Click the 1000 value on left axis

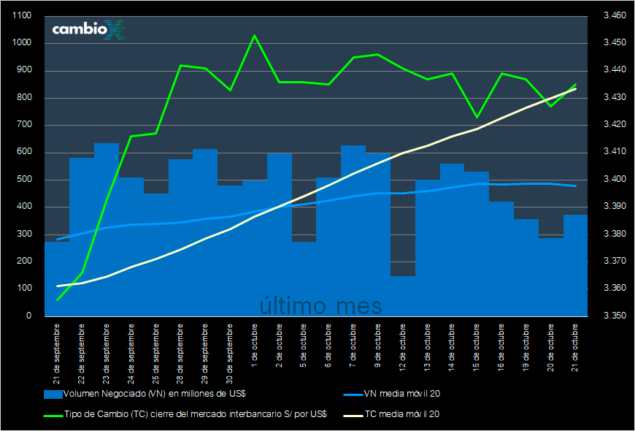tap(22, 43)
